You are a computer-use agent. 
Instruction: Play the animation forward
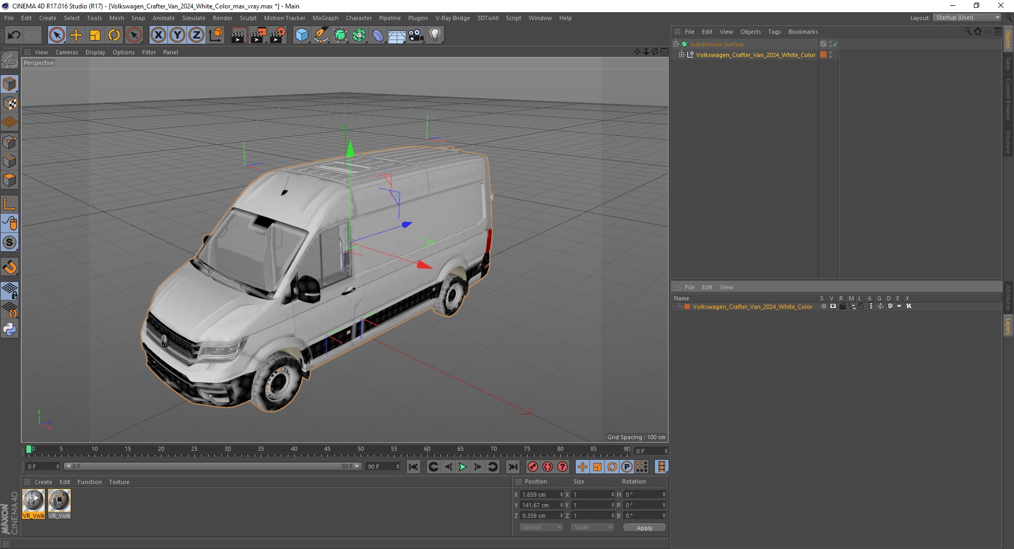click(463, 467)
